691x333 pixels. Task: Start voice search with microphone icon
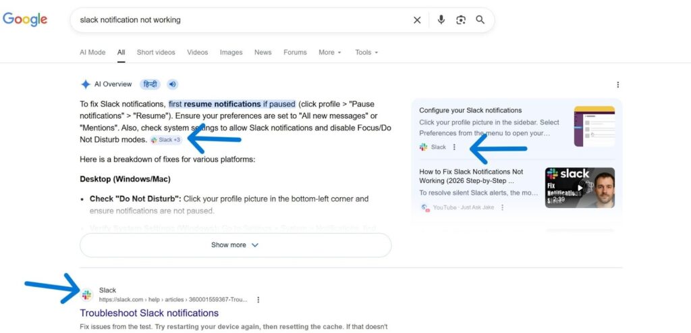tap(441, 20)
